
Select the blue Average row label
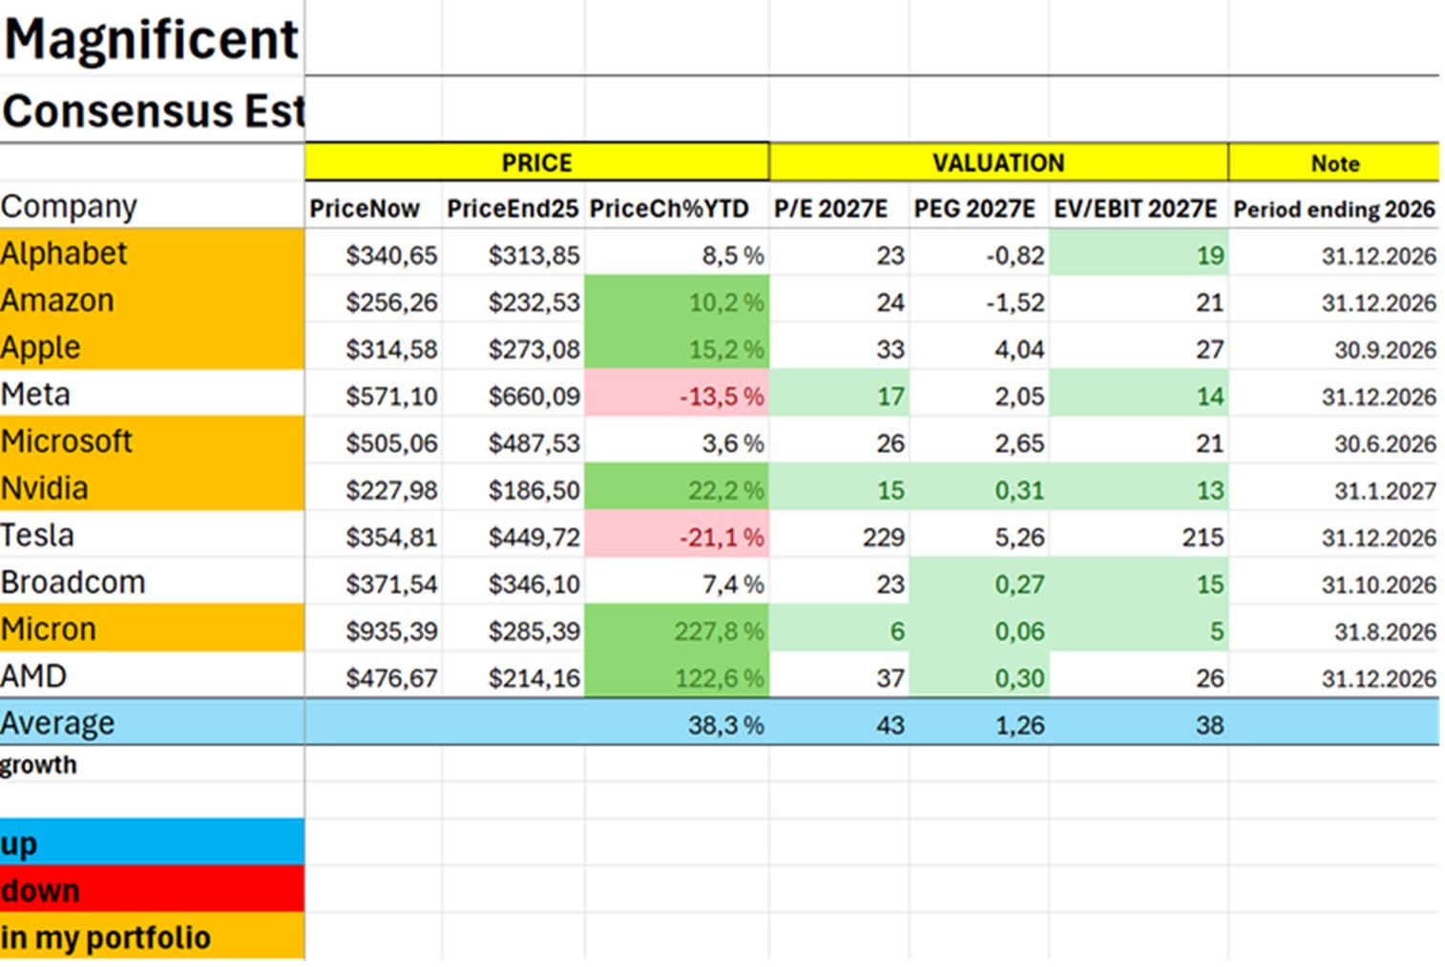click(x=152, y=723)
